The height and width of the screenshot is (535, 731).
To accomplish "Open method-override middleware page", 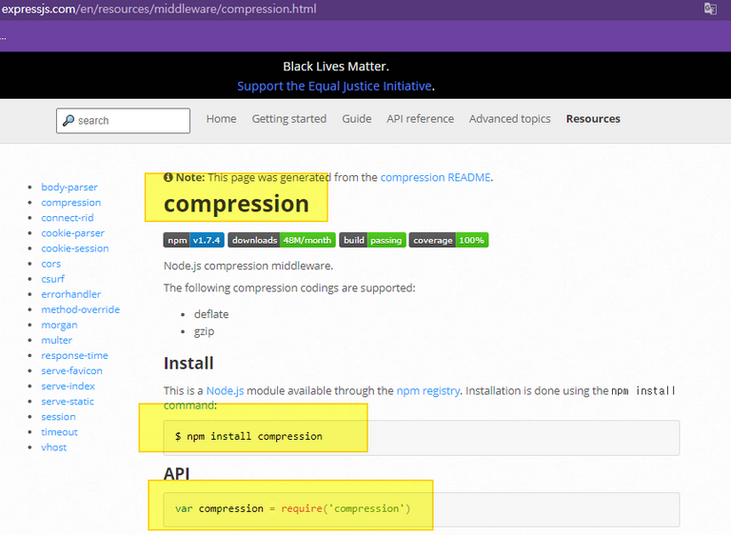I will [x=81, y=309].
